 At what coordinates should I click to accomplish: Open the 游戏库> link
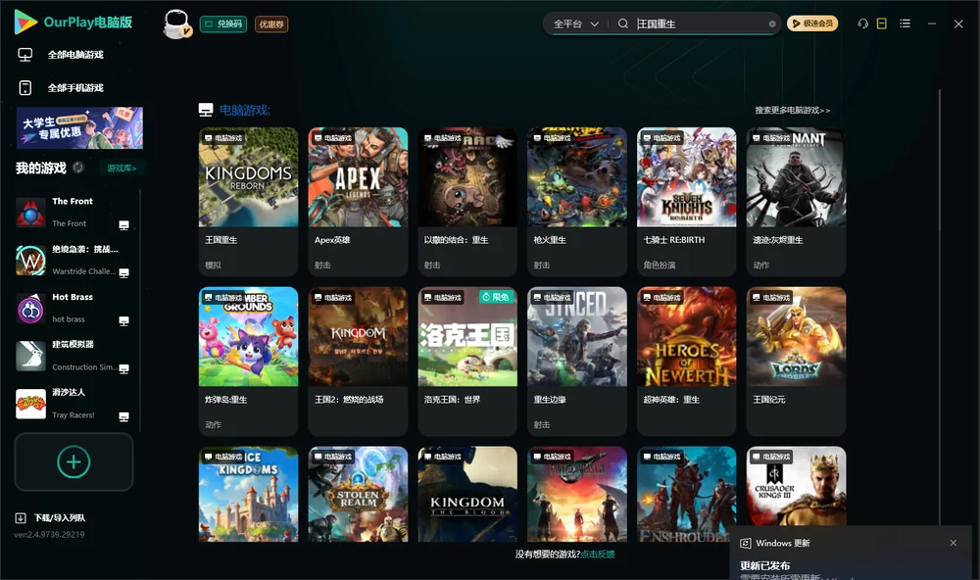click(122, 168)
